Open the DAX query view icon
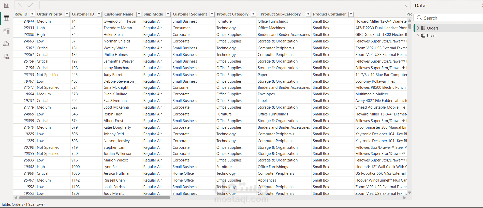 (6, 44)
